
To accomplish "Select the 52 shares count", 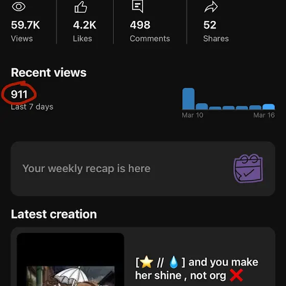I will [x=210, y=25].
